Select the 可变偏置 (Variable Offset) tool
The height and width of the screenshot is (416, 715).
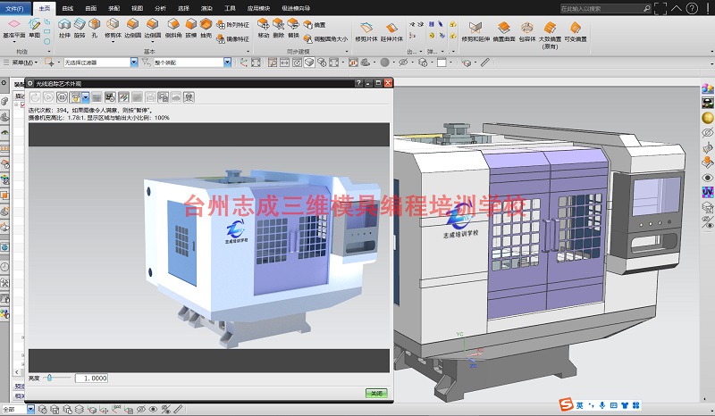tap(576, 32)
